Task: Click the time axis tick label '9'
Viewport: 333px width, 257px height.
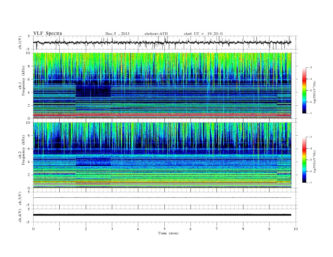Action: click(269, 229)
